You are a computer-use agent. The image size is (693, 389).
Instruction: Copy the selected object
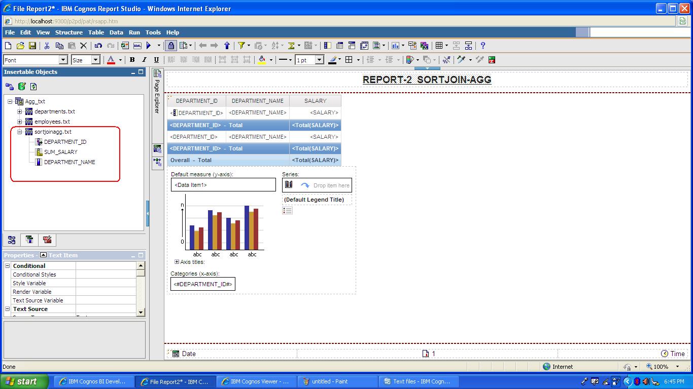pos(59,46)
